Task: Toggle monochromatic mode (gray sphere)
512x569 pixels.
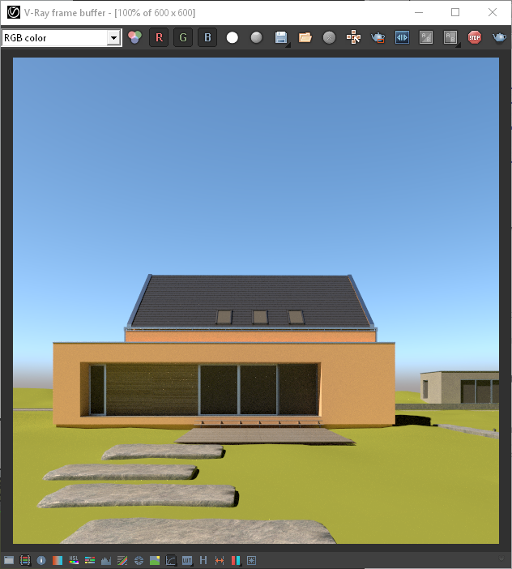Action: [x=256, y=37]
